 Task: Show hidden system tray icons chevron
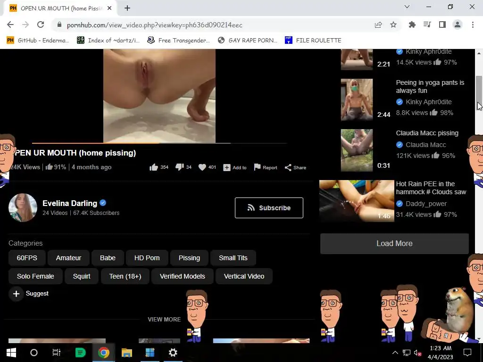[395, 353]
